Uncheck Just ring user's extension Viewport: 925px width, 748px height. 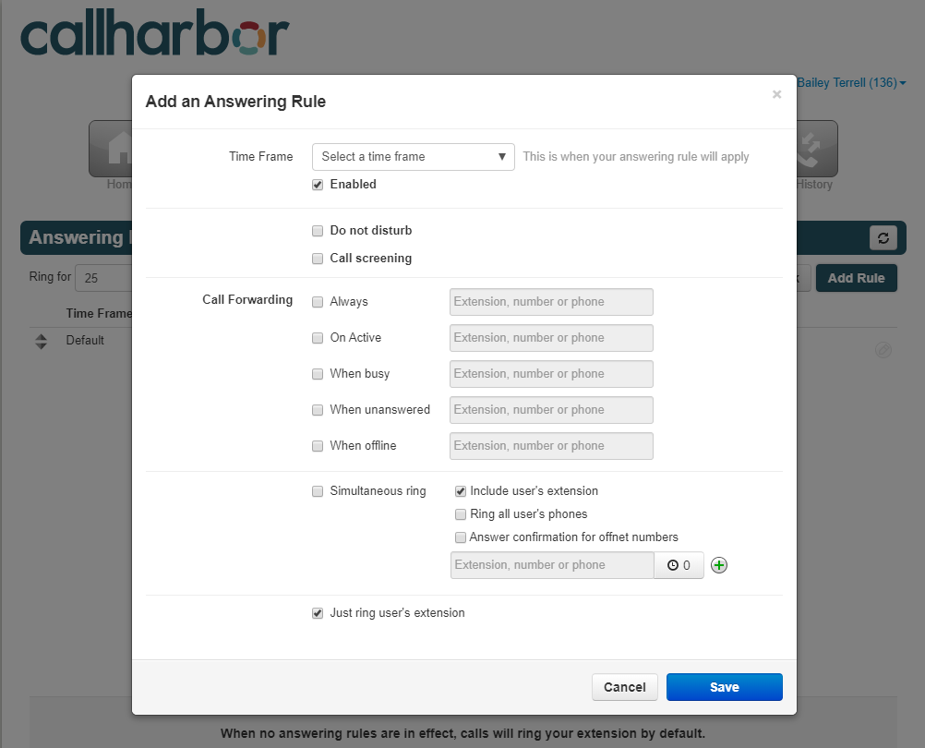[x=318, y=613]
